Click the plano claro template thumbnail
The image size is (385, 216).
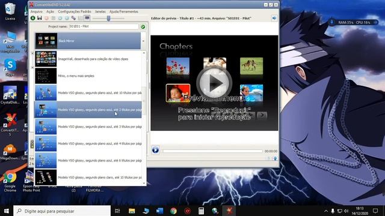(x=46, y=178)
